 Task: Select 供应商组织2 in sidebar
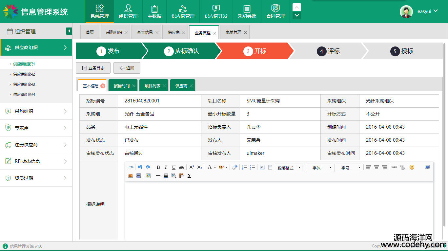24,74
